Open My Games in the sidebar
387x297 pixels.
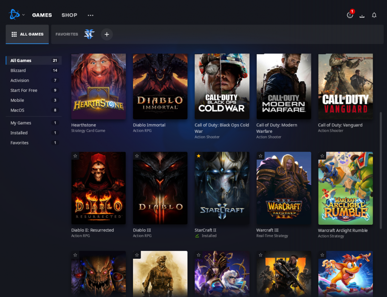pyautogui.click(x=34, y=123)
